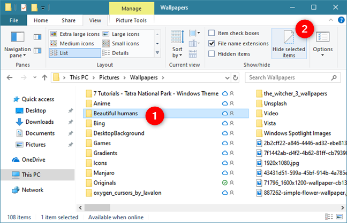Open the address bar history dropdown
Image resolution: width=347 pixels, height=223 pixels.
pyautogui.click(x=227, y=78)
